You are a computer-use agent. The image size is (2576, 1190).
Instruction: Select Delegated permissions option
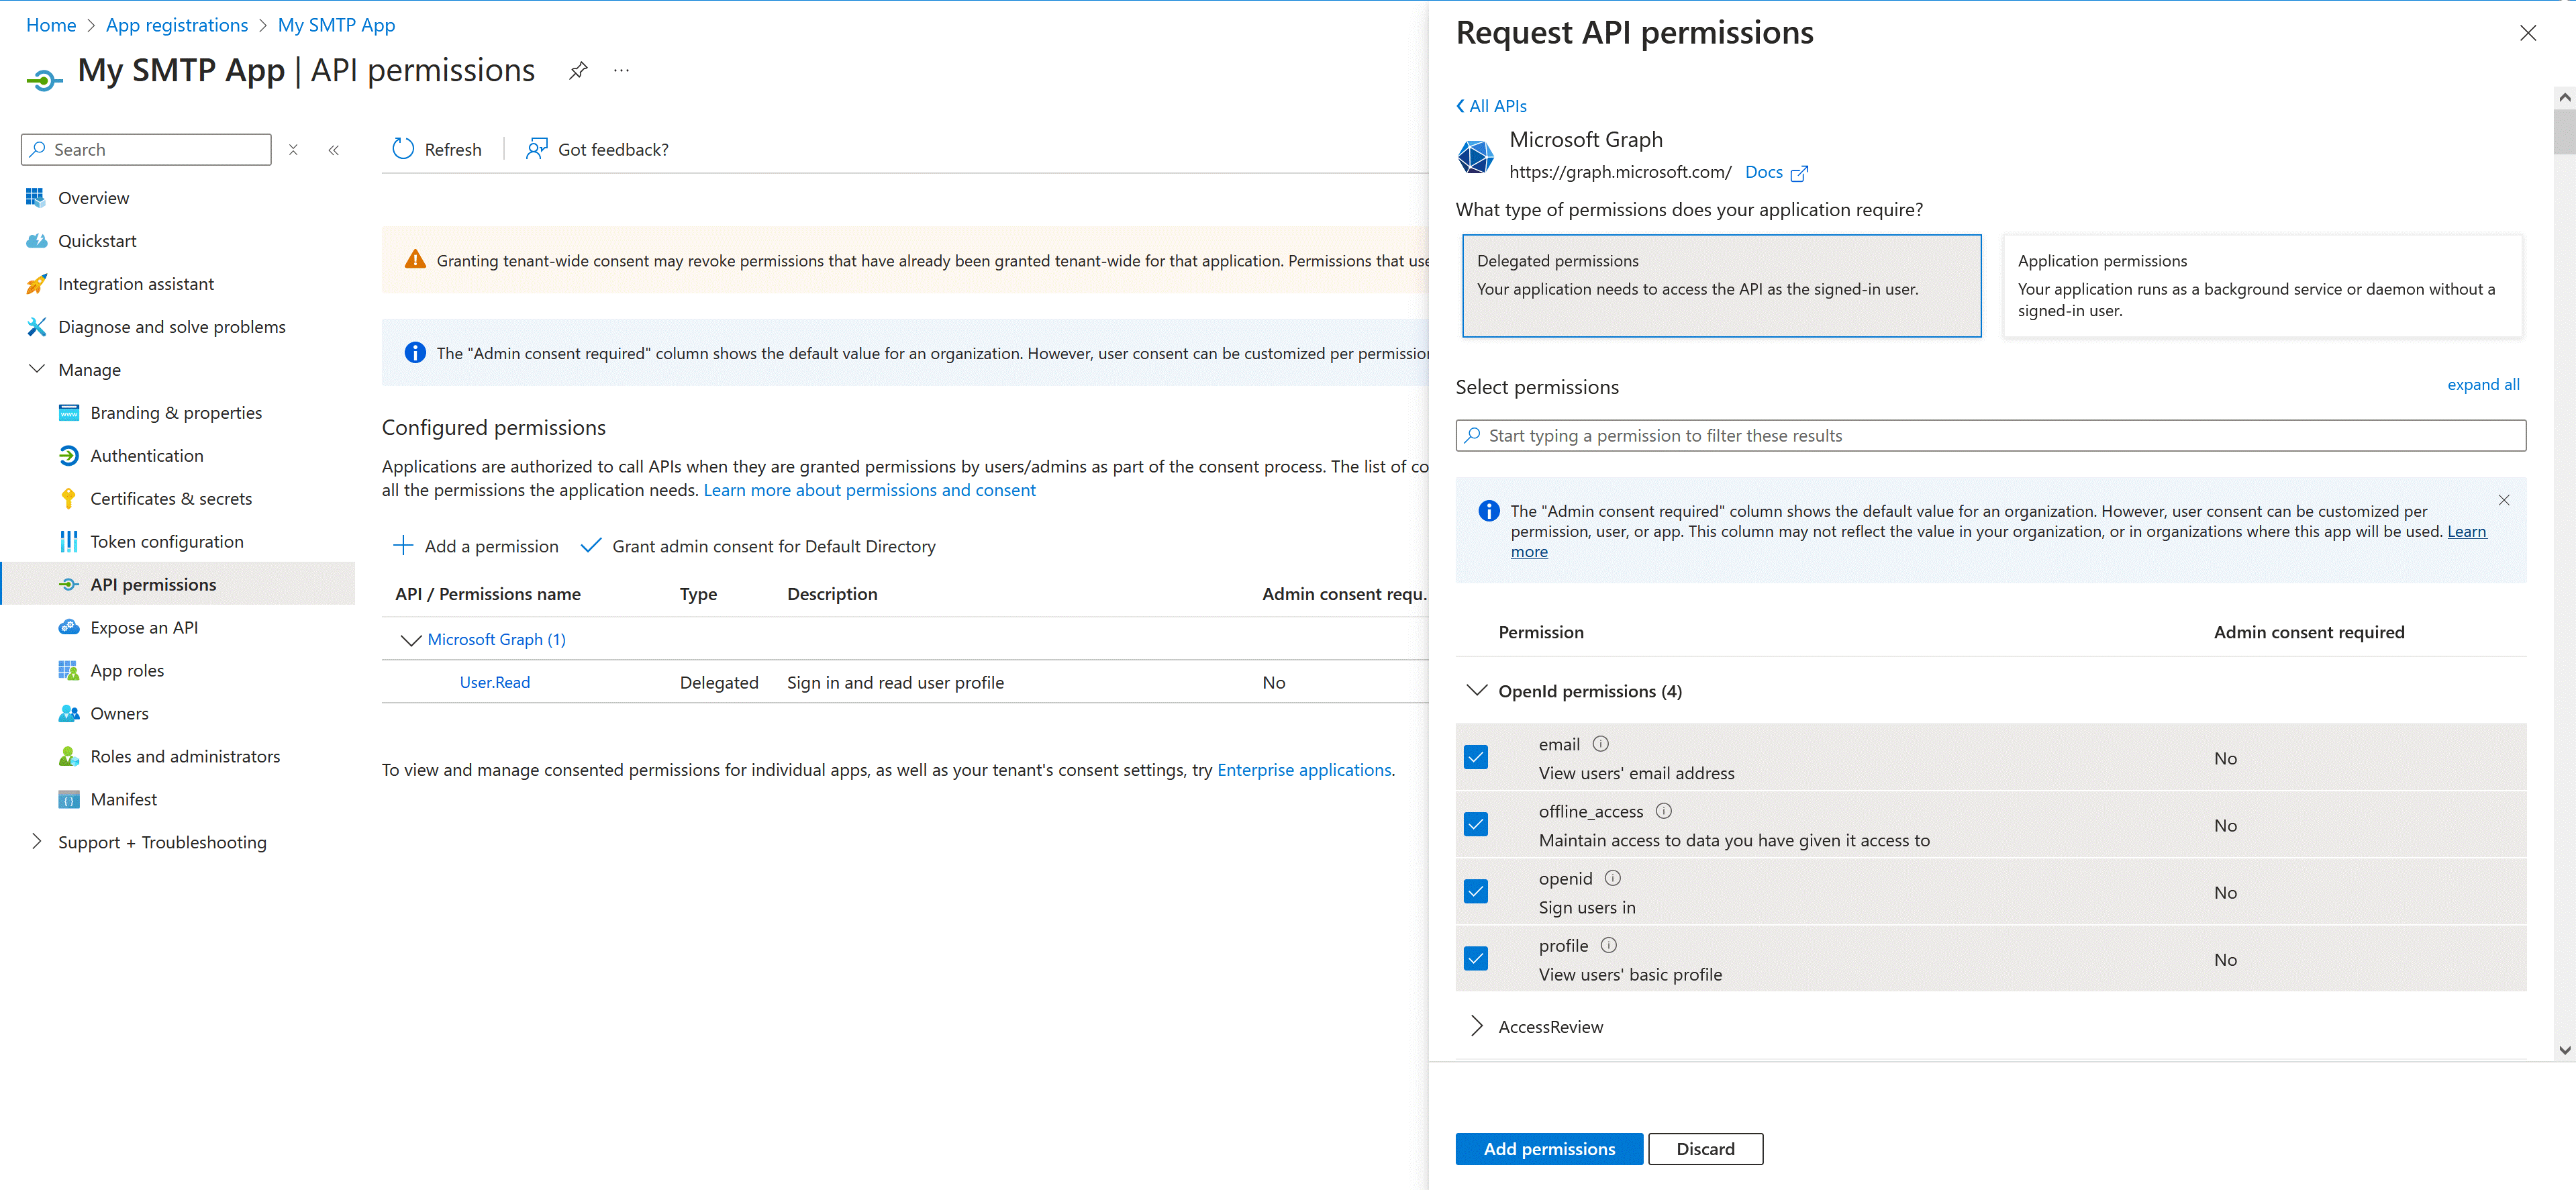1721,286
